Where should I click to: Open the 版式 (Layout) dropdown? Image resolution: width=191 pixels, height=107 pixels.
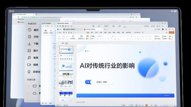pos(87,37)
